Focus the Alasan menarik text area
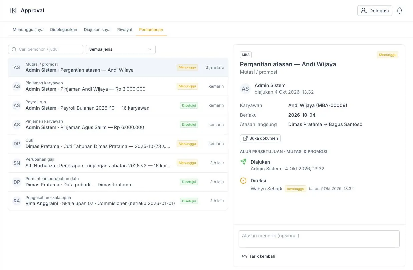Image resolution: width=413 pixels, height=270 pixels. point(319,239)
